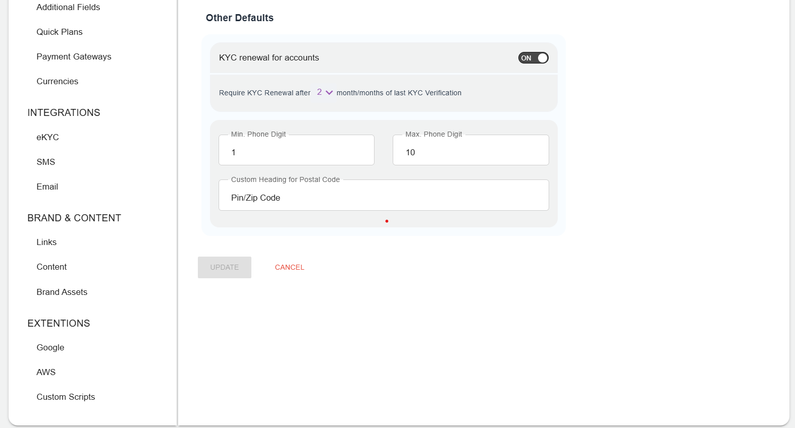The width and height of the screenshot is (795, 428).
Task: Select Quick Plans in sidebar
Action: (x=59, y=32)
